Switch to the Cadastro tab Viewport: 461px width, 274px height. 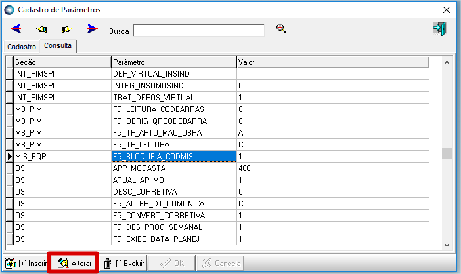[22, 47]
